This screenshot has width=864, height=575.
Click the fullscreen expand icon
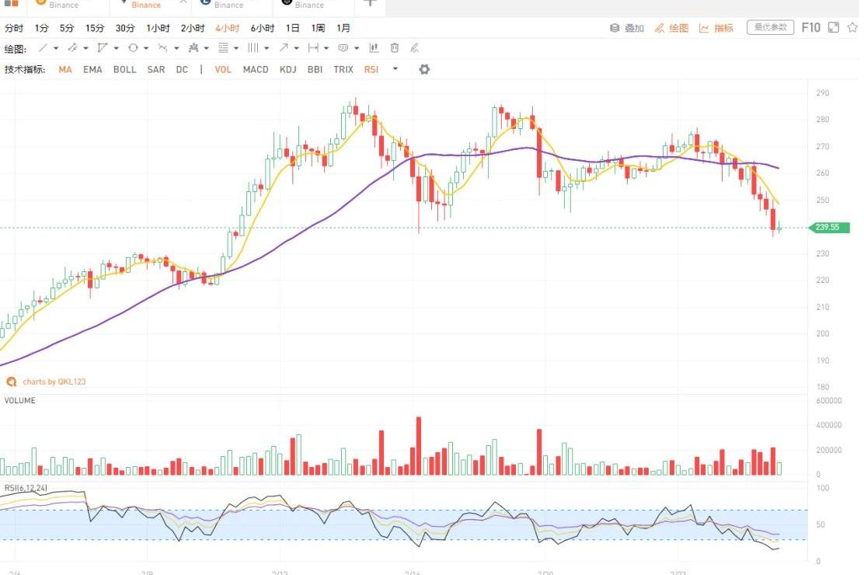click(834, 28)
